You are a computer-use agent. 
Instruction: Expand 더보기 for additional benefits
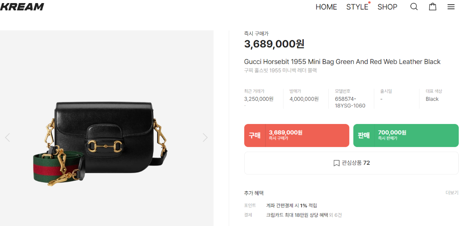(452, 193)
